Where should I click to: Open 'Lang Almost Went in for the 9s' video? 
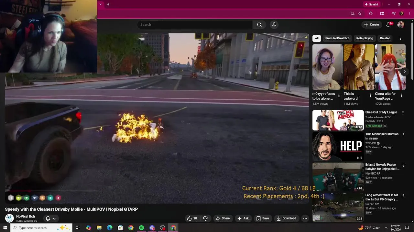pos(382,197)
